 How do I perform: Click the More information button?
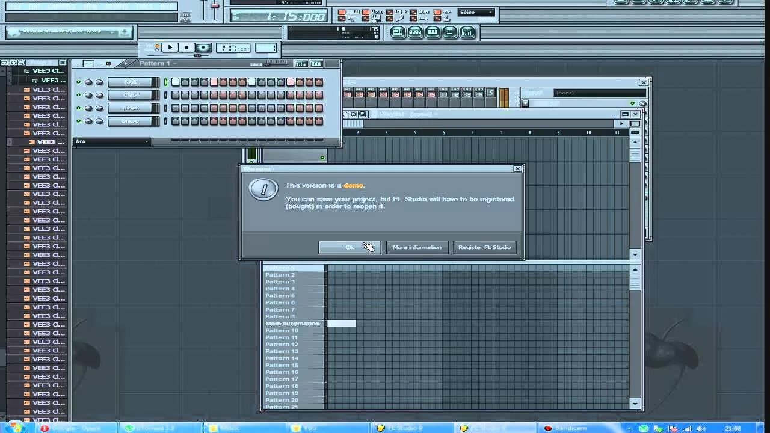point(417,247)
